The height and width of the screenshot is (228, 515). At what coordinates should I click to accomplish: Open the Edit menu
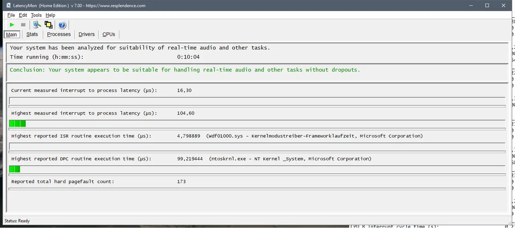pos(23,15)
